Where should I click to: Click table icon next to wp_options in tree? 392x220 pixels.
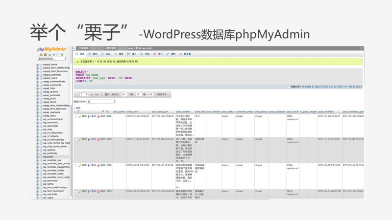[41, 150]
